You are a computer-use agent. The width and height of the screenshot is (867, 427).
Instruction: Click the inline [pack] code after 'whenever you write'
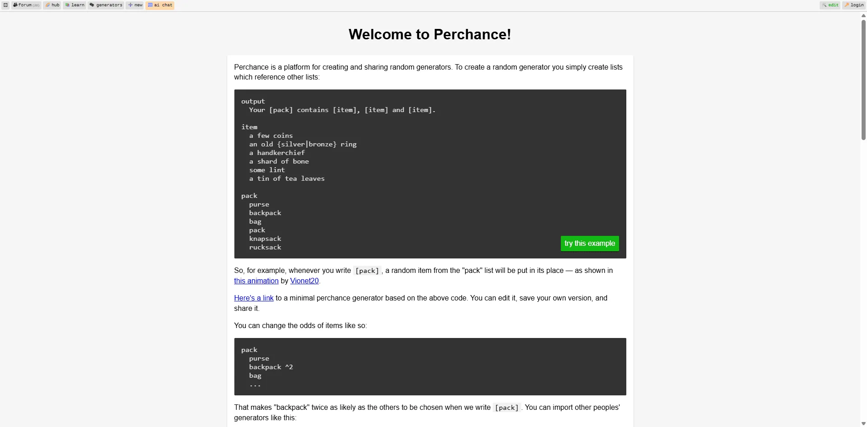click(367, 271)
